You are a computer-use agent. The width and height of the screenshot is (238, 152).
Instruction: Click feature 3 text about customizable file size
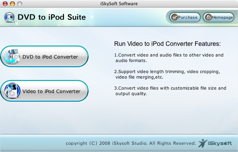click(x=170, y=91)
